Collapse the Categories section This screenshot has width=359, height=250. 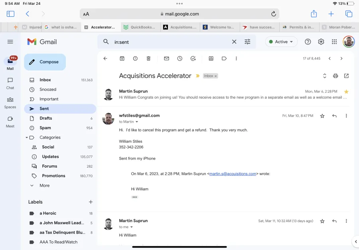[27, 138]
